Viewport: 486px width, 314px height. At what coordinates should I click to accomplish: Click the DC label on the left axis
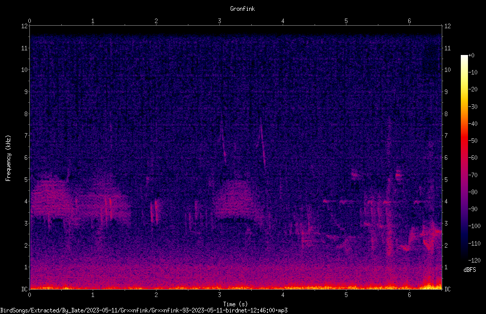25,289
